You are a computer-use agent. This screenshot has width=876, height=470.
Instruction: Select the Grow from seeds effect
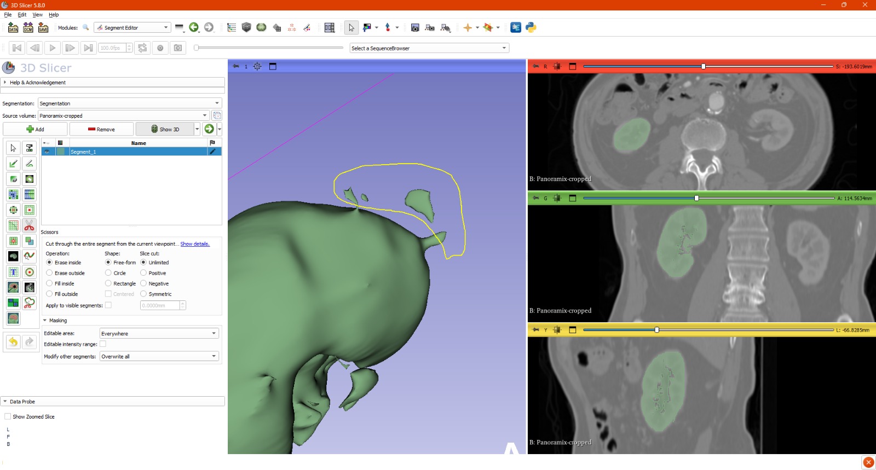coord(14,194)
